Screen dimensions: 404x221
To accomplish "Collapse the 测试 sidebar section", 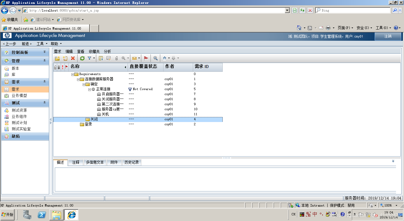I will point(45,102).
